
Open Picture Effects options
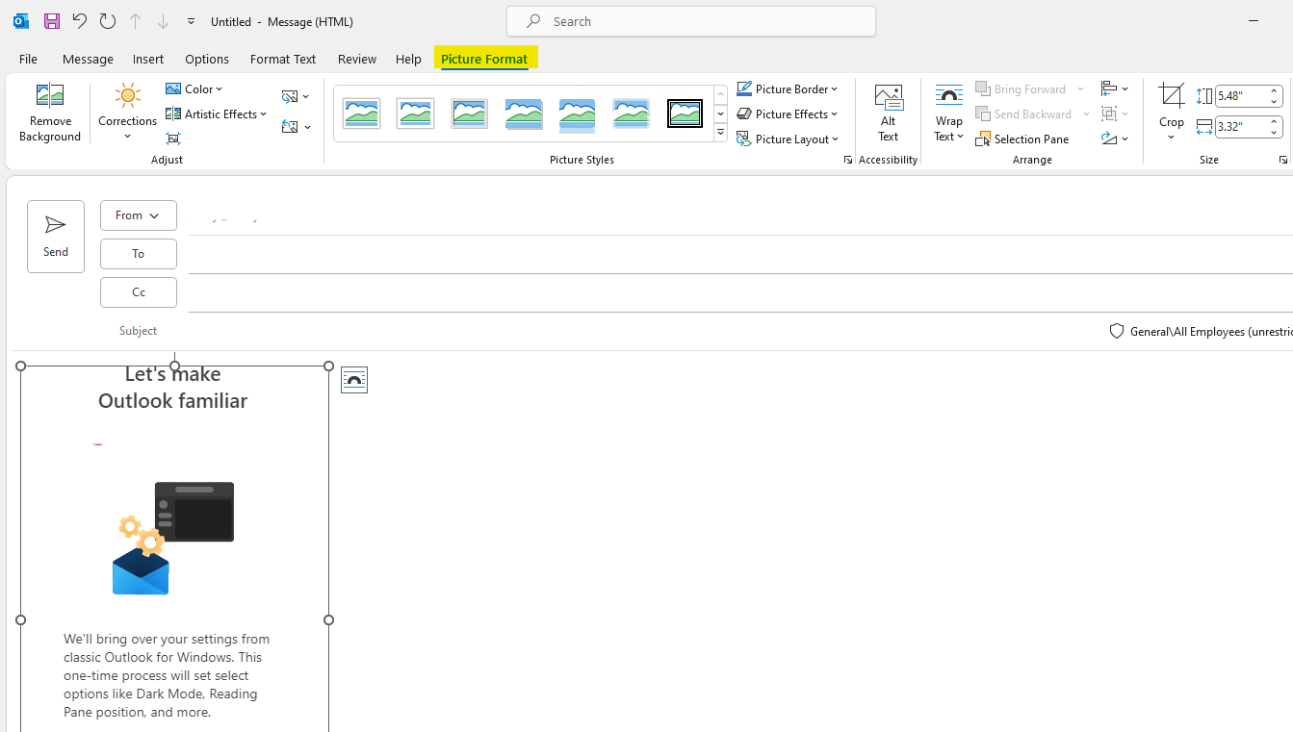coord(788,114)
